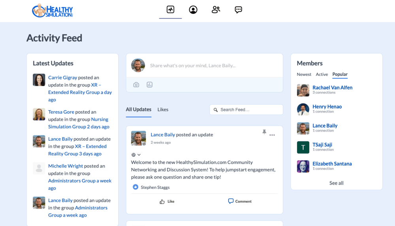Screen dimensions: 395x226
Task: Click the Healthy Simulation logo
Action: [x=53, y=11]
